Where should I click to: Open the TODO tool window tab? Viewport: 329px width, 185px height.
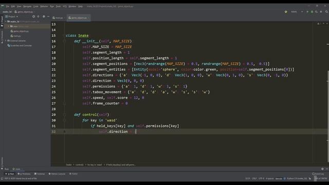tap(74, 174)
